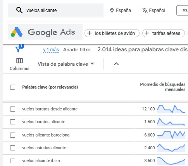The image size is (188, 166).
Task: Add 'los billeties de avión' suggestion chip
Action: pyautogui.click(x=112, y=33)
